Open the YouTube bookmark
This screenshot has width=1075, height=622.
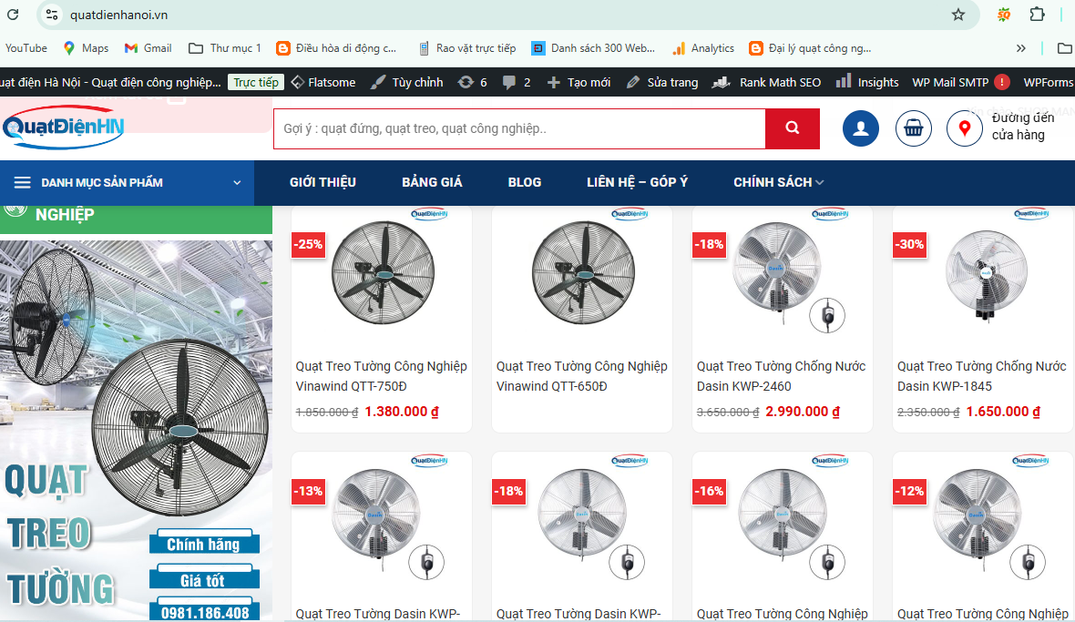point(26,48)
